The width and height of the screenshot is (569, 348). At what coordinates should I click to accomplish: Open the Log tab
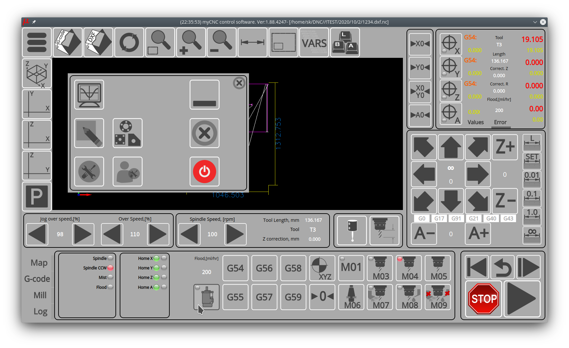[x=40, y=311]
